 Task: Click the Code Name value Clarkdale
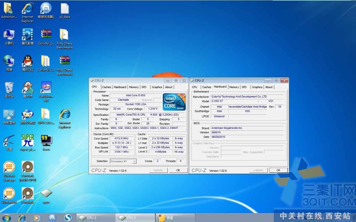[123, 100]
